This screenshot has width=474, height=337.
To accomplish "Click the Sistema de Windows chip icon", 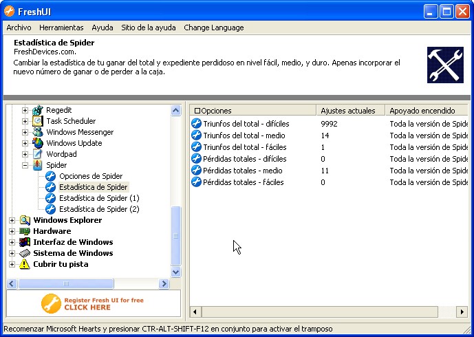I will tap(25, 253).
